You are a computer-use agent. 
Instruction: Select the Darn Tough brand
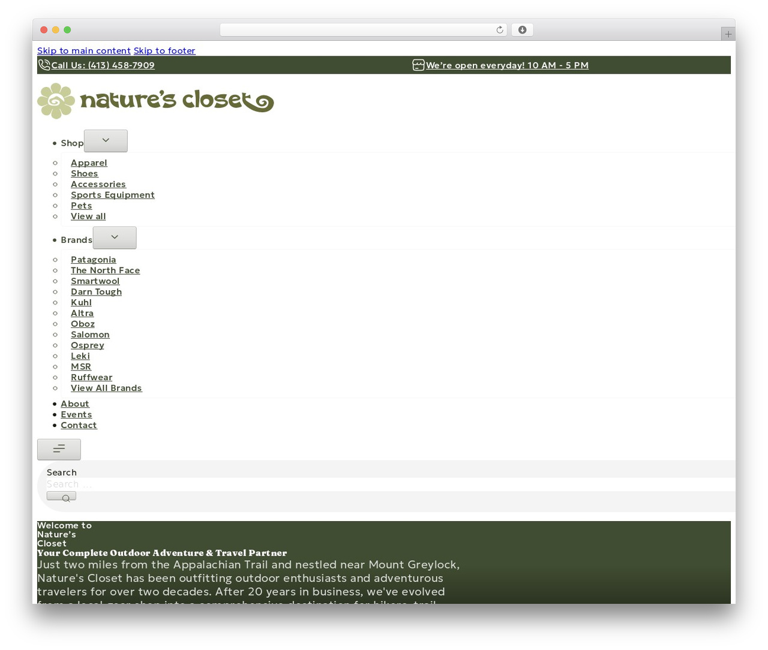tap(96, 292)
